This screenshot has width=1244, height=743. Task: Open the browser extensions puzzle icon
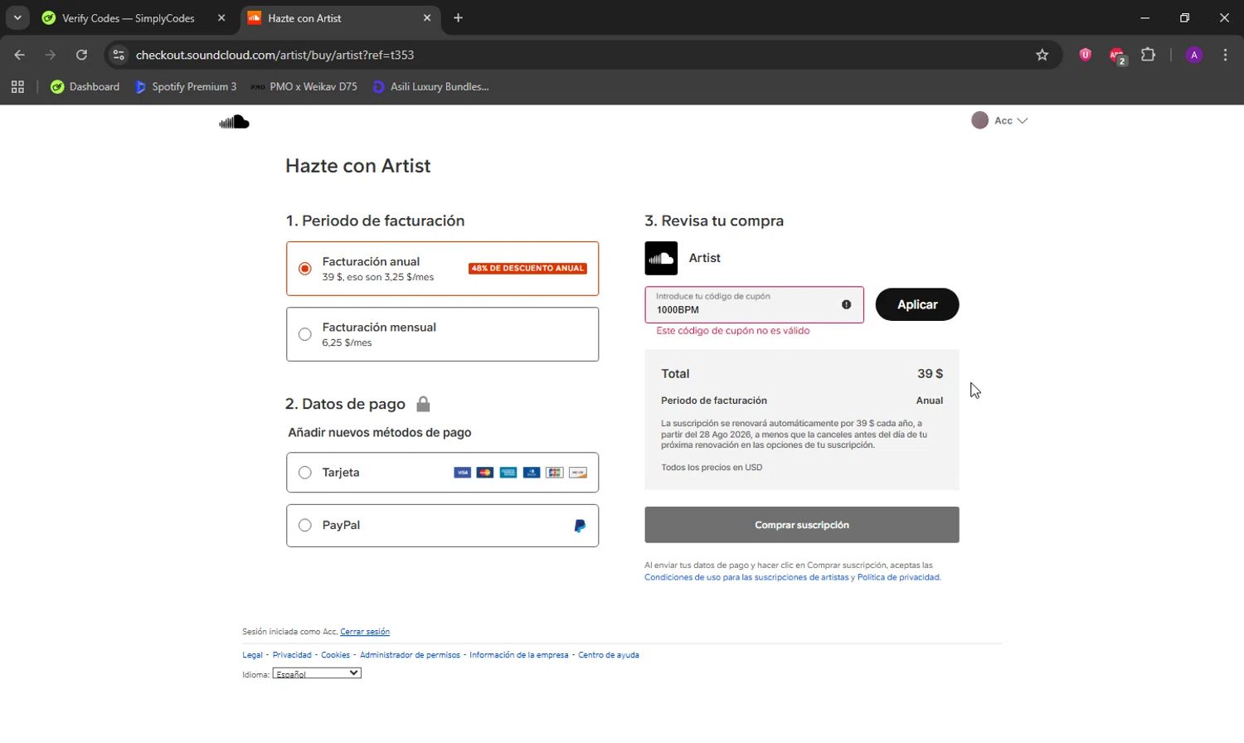coord(1149,55)
